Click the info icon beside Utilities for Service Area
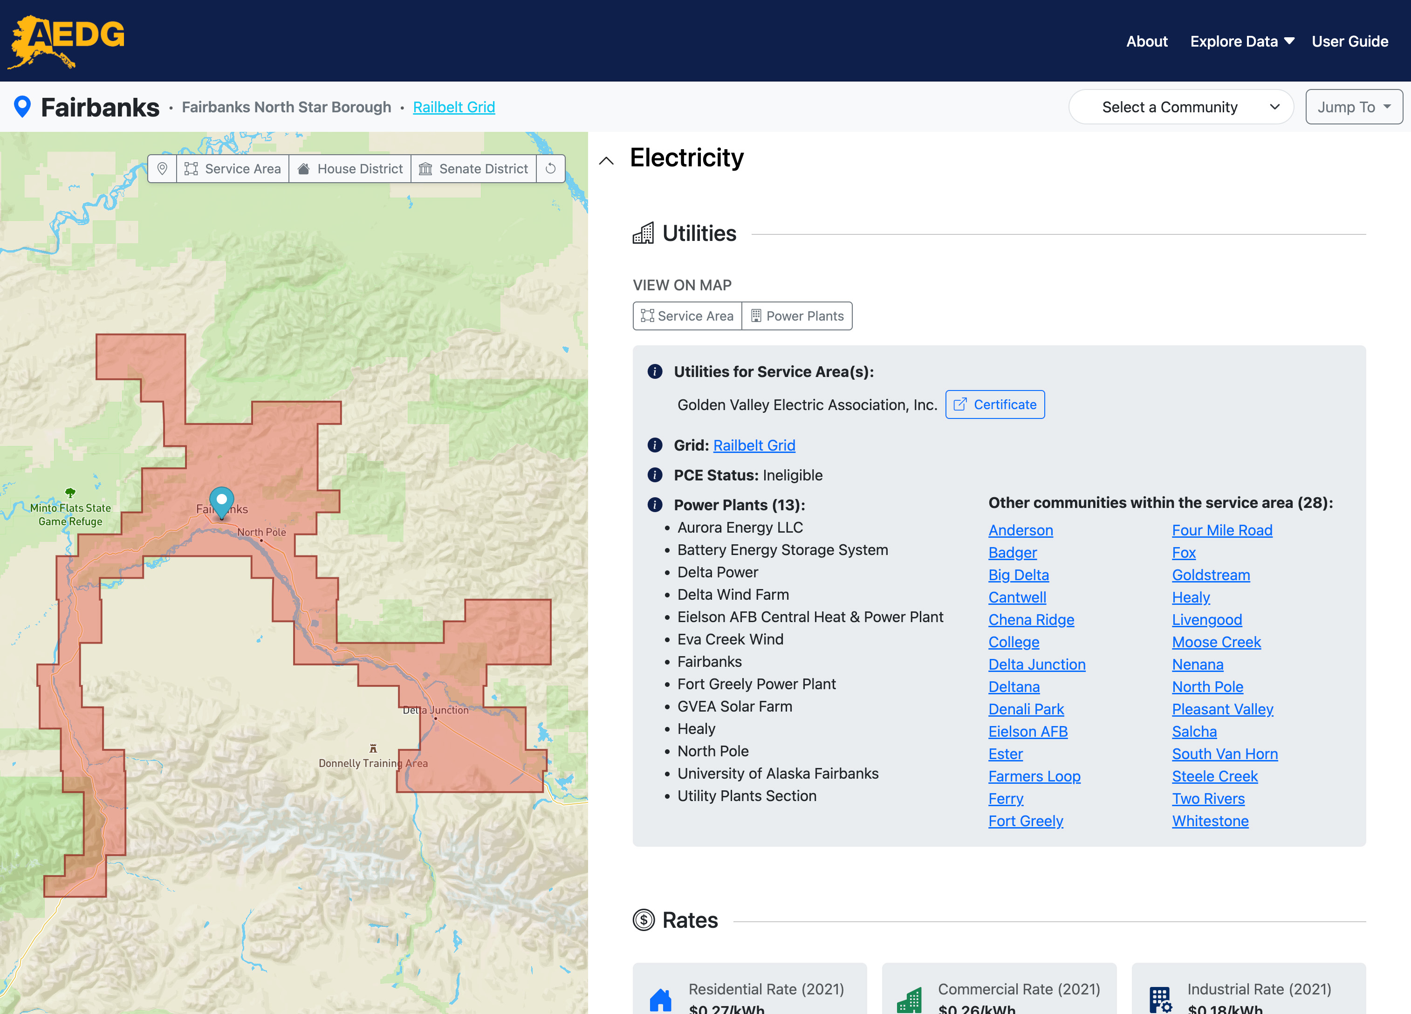 tap(655, 371)
